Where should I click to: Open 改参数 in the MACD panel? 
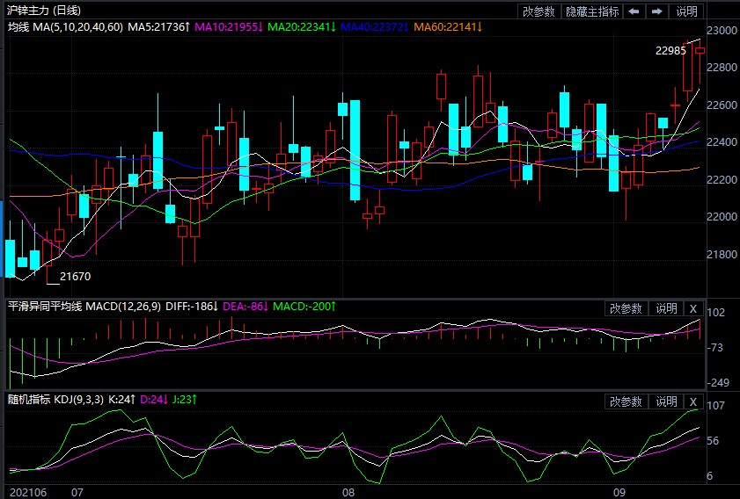[626, 308]
